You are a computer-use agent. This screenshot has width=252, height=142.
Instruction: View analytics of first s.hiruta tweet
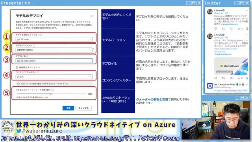(240, 28)
